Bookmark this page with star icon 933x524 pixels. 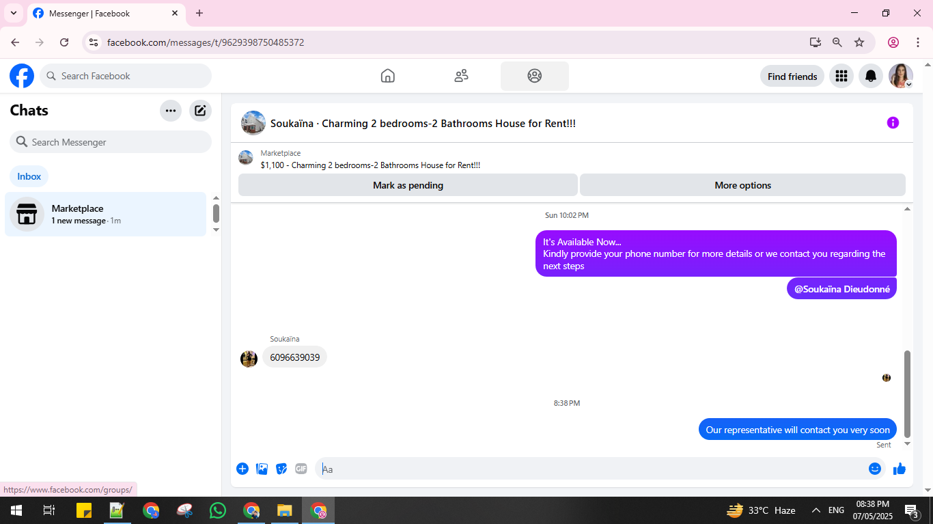point(859,42)
